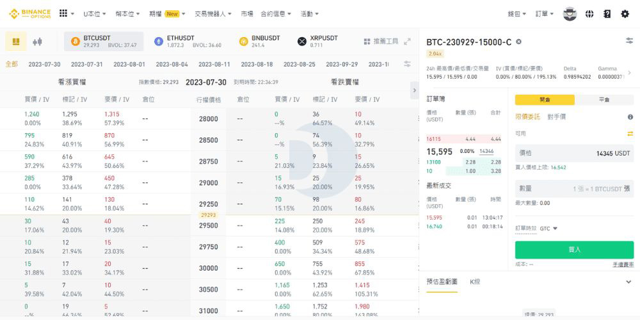Open the trading bots dropdown

point(213,14)
